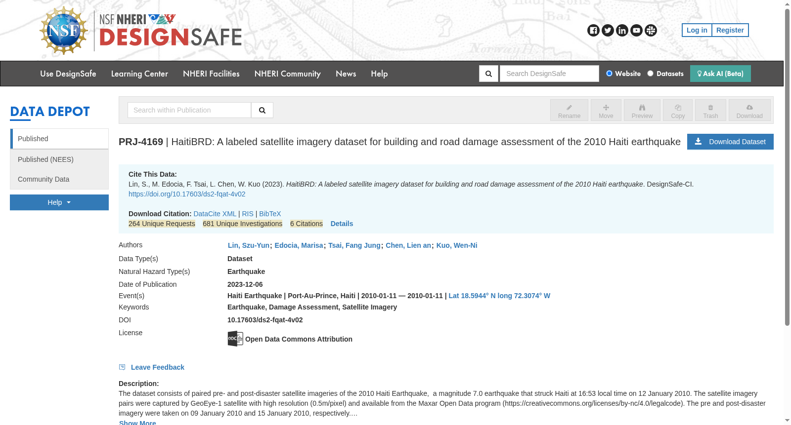
Task: Click the Open Data Commons license icon
Action: pos(235,339)
